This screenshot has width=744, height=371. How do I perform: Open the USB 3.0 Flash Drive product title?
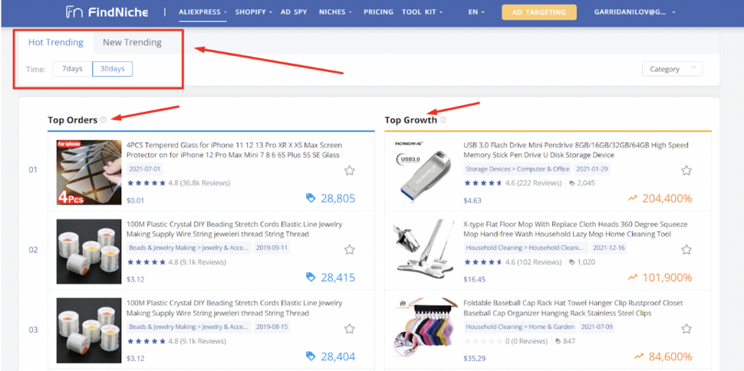click(x=575, y=150)
